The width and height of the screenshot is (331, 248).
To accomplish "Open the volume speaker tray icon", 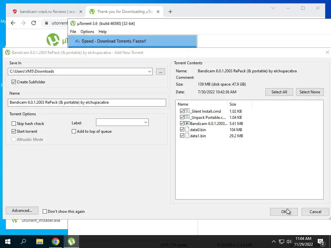I will click(x=289, y=242).
